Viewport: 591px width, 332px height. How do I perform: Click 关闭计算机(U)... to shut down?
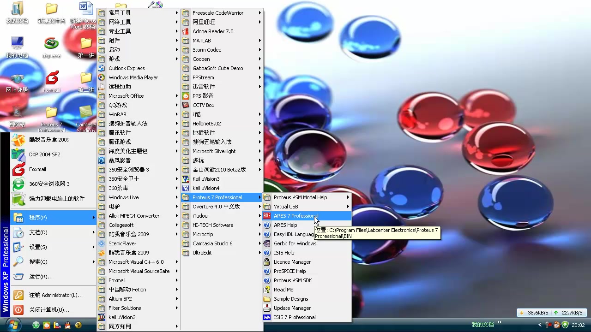[x=54, y=309]
